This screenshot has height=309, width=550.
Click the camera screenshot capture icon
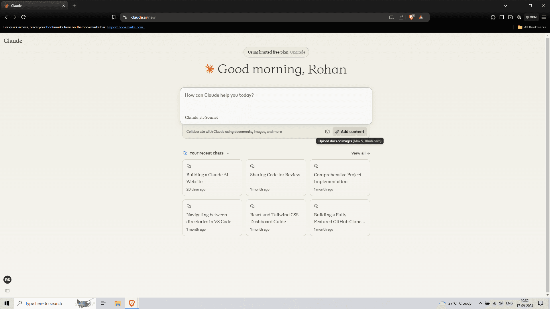[327, 132]
